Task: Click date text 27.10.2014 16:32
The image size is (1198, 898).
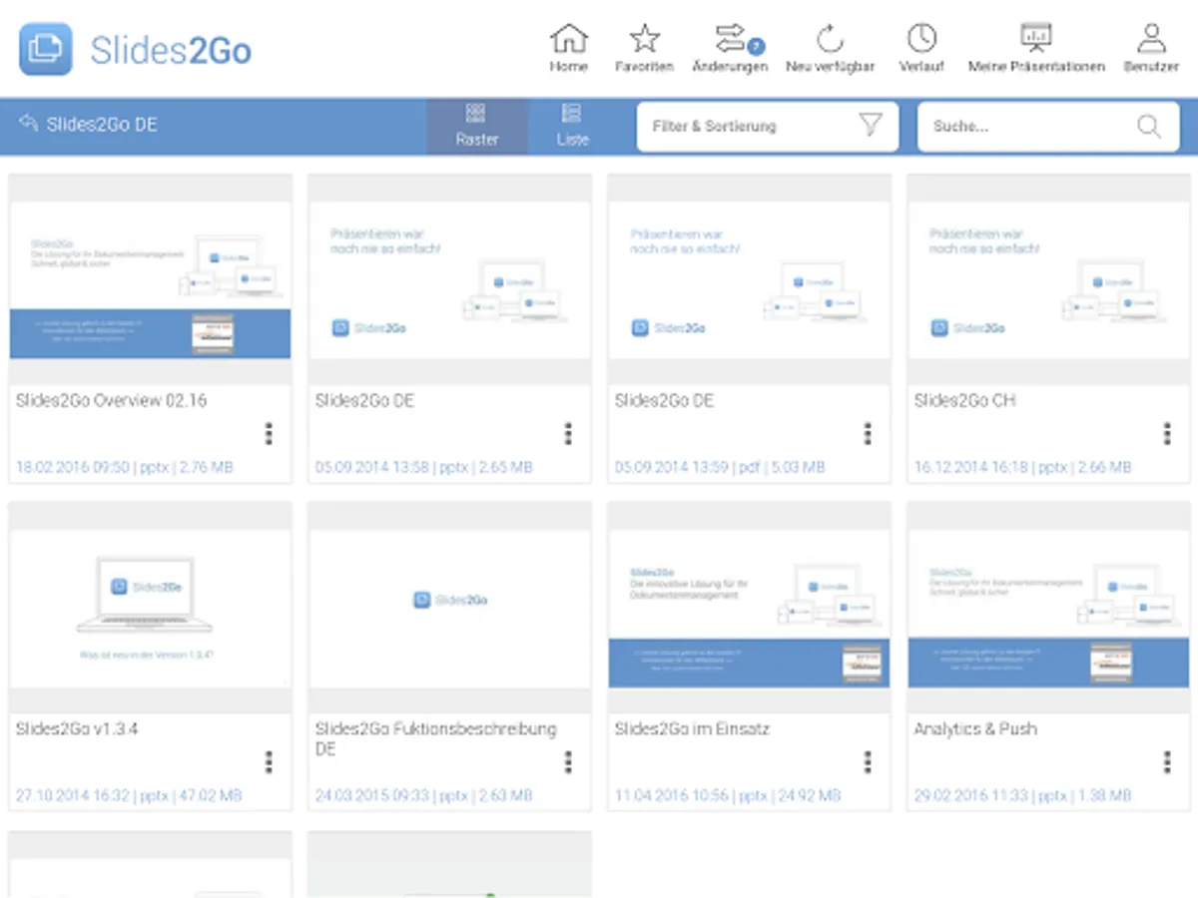Action: coord(73,795)
